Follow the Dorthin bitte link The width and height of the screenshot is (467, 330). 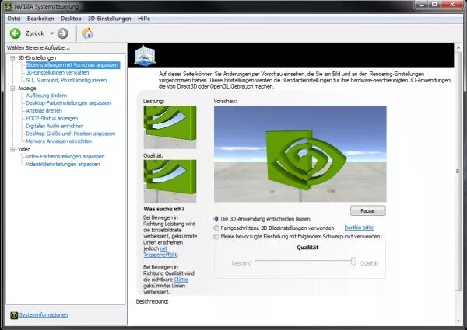click(x=359, y=228)
